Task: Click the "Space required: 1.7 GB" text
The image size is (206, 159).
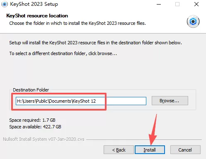Action: [x=32, y=120]
